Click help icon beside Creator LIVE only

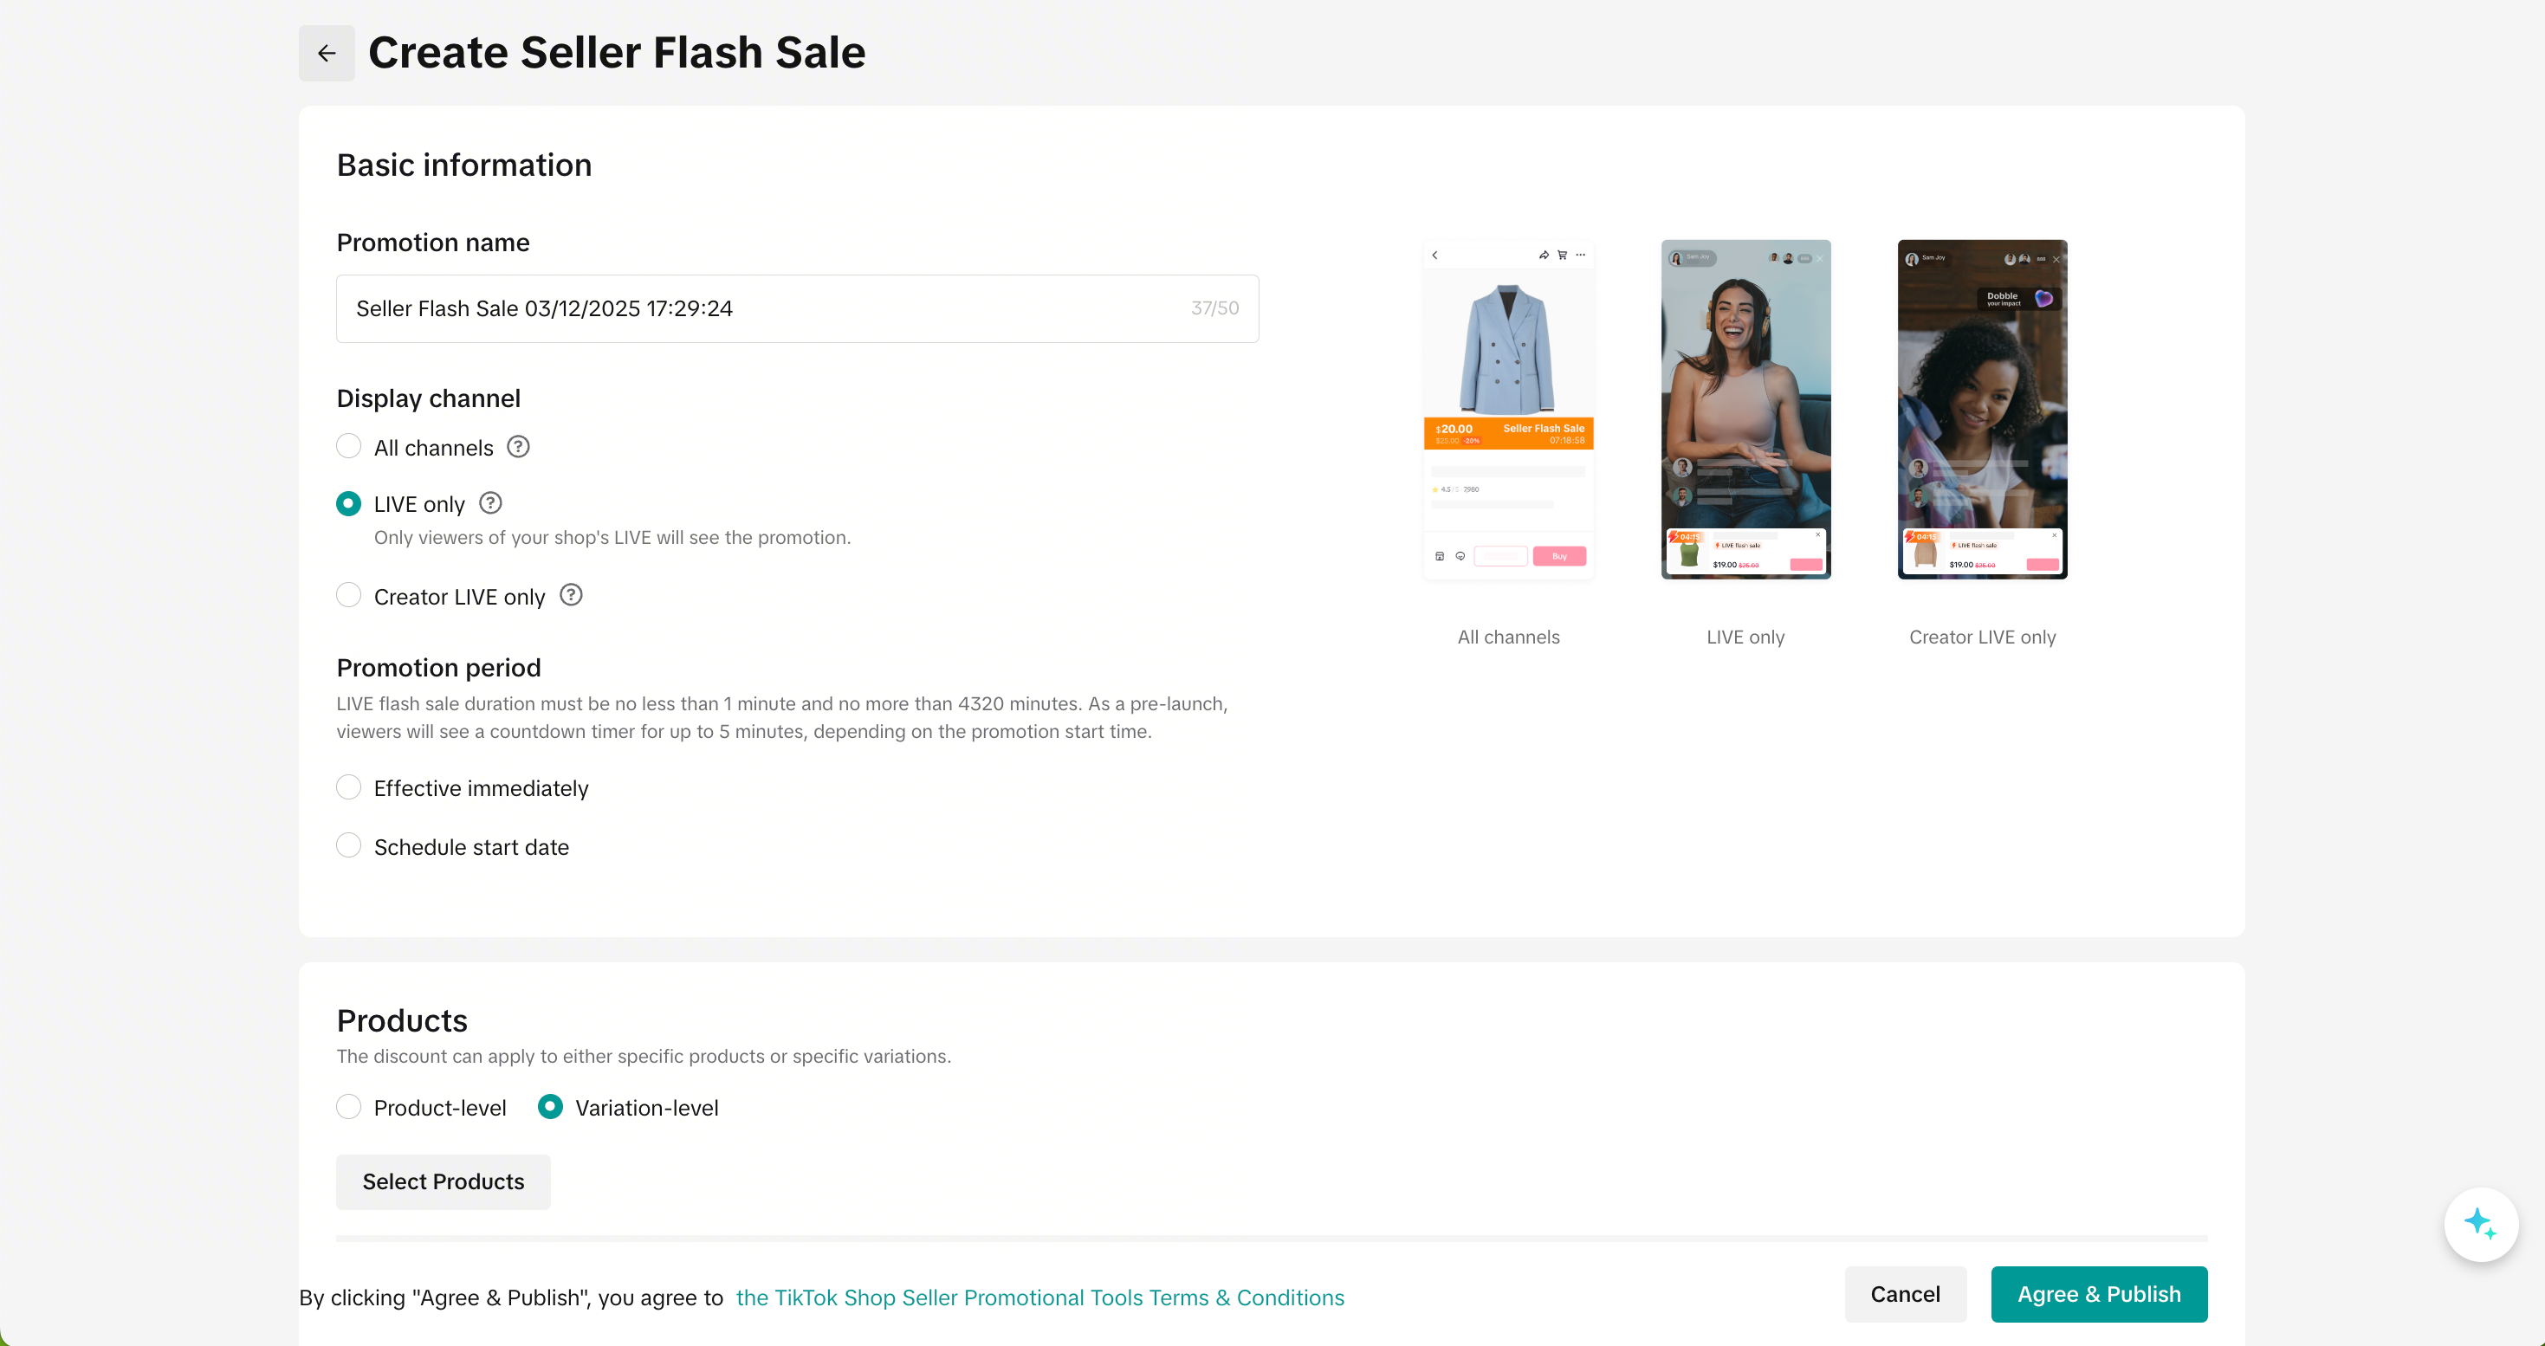(x=571, y=594)
